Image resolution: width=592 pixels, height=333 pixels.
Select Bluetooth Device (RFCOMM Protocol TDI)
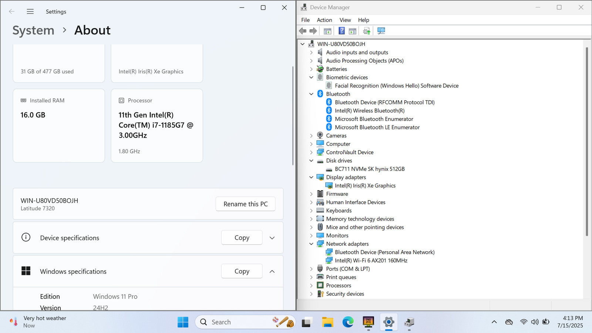coord(385,102)
